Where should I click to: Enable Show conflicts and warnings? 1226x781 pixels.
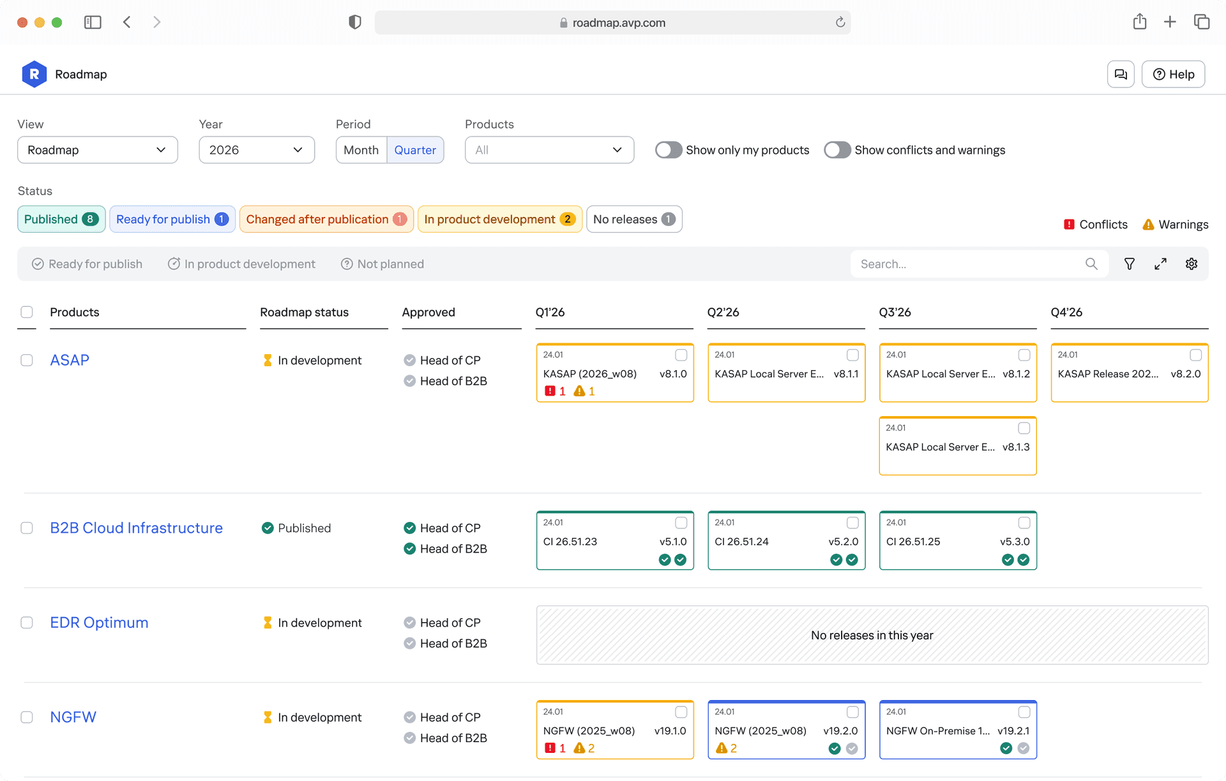tap(837, 150)
